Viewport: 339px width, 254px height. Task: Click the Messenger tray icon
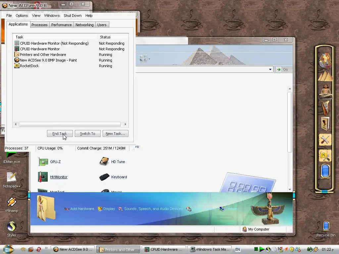(x=298, y=249)
